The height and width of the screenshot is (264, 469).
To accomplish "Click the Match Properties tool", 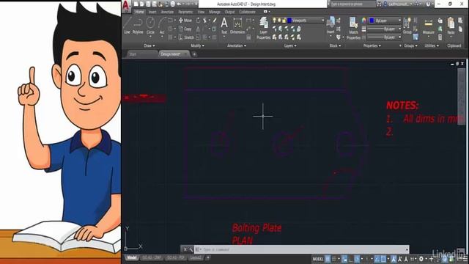I will 353,28.
